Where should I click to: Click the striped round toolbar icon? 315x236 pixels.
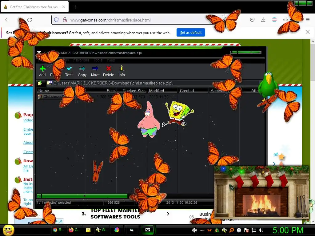click(274, 20)
